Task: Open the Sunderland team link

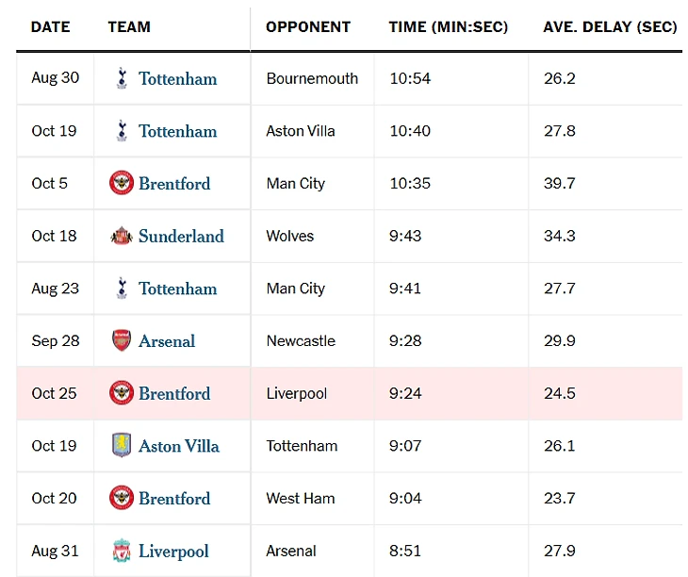Action: (x=181, y=236)
